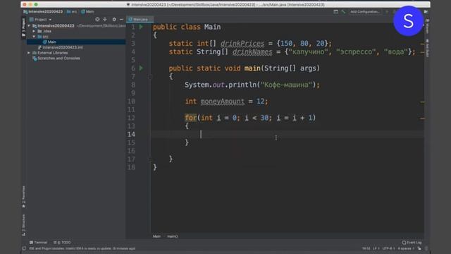
Task: Click the build hammer icon in toolbar
Action: pyautogui.click(x=343, y=12)
